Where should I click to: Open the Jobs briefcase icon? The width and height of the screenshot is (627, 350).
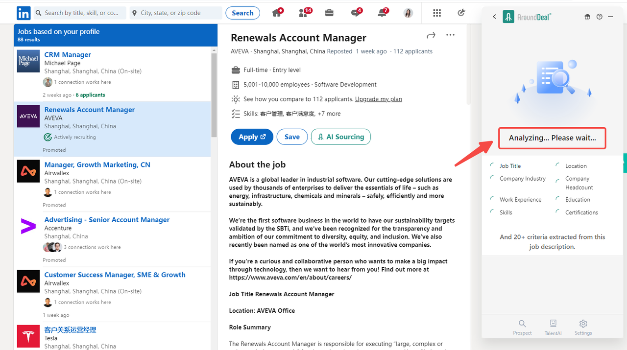(329, 13)
